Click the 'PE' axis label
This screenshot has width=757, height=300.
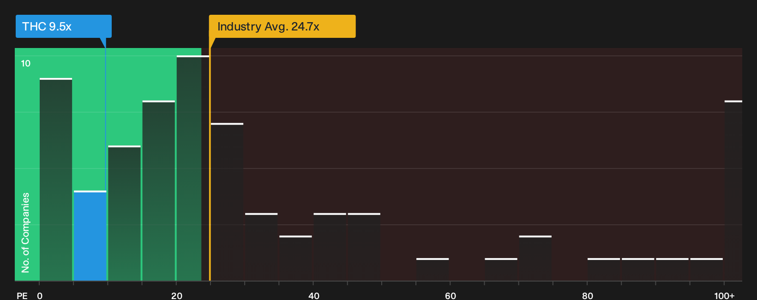(x=22, y=296)
